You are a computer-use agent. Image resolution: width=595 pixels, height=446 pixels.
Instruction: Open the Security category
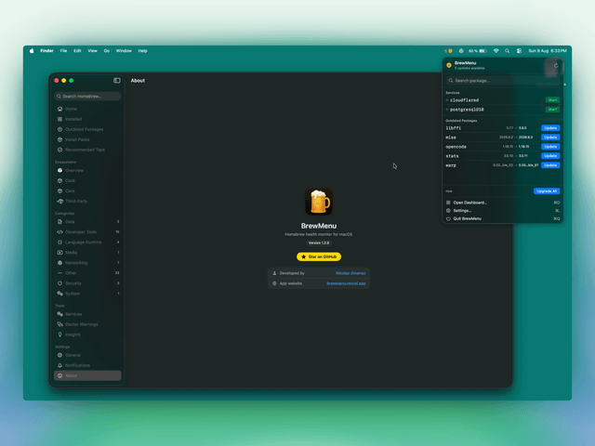(x=87, y=282)
